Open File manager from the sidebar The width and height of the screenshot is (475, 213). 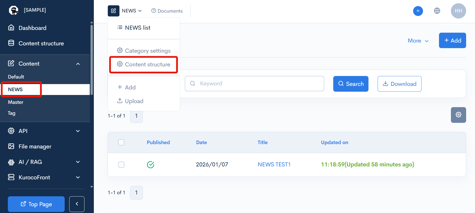(x=29, y=146)
